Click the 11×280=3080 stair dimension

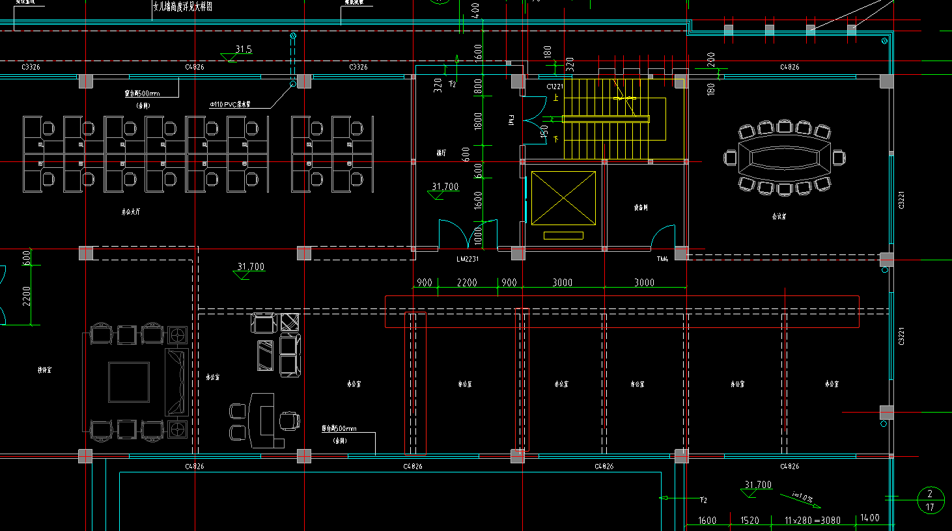pos(813,520)
